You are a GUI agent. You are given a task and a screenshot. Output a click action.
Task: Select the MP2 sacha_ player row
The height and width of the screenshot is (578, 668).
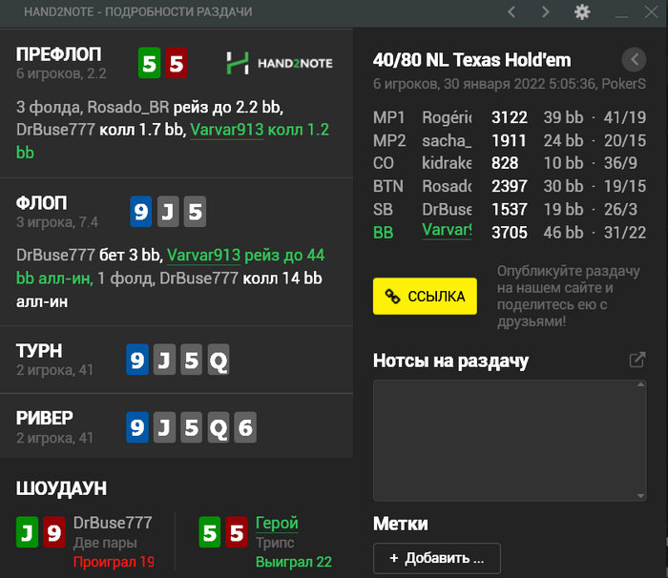pyautogui.click(x=510, y=140)
